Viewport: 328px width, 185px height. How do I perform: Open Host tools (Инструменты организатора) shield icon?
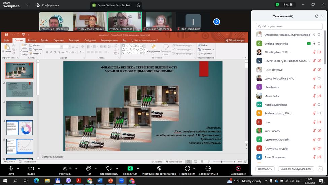click(159, 168)
